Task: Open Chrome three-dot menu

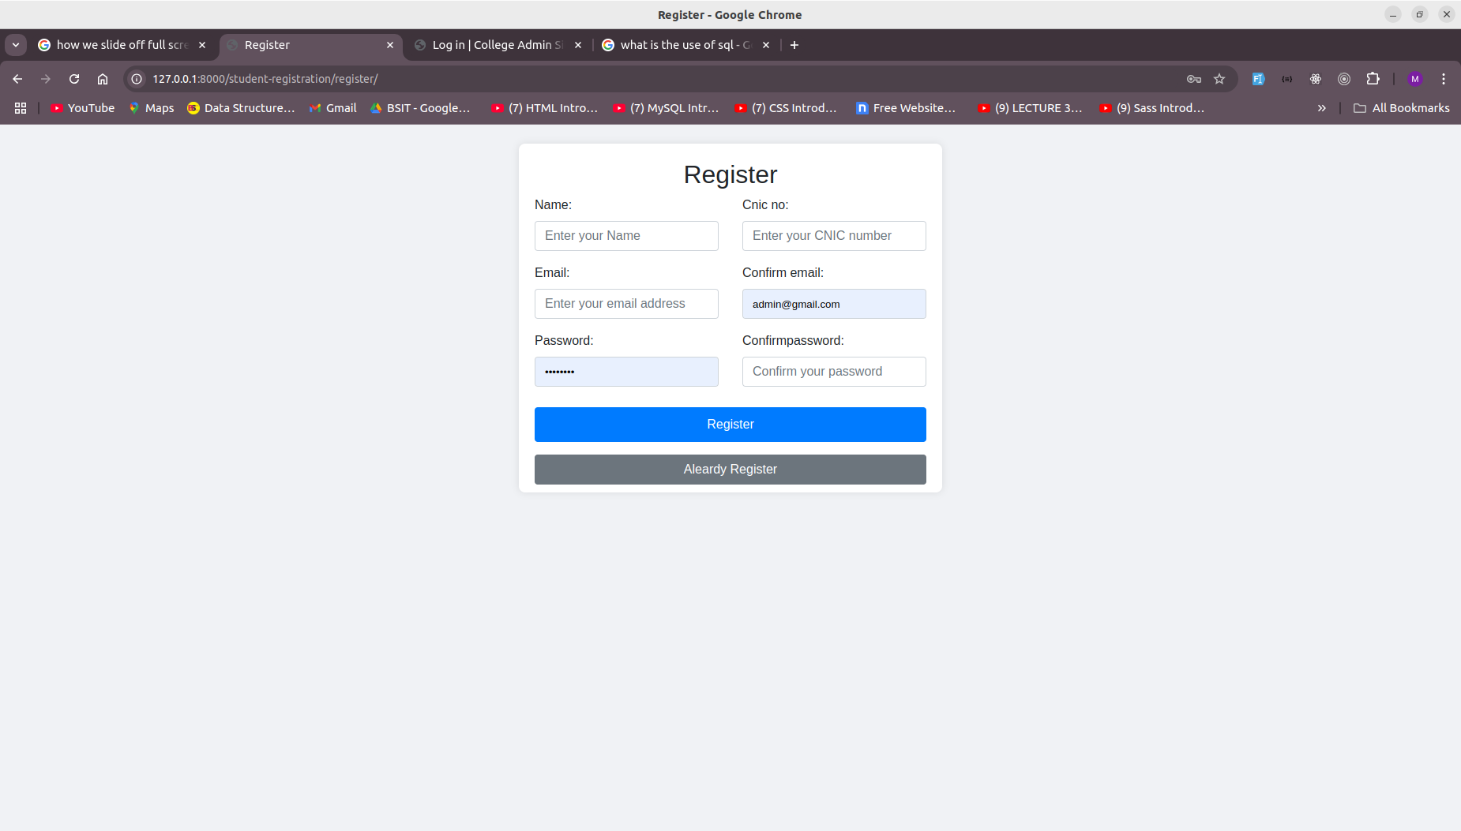Action: click(x=1443, y=79)
